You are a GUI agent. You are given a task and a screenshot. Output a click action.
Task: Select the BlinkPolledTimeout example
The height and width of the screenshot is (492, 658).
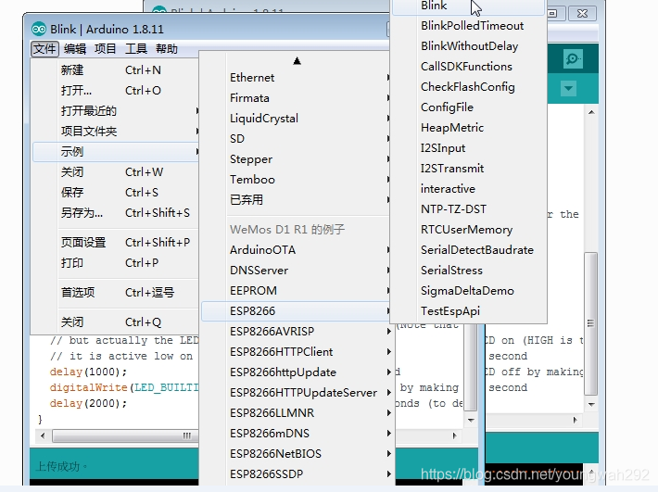point(469,26)
